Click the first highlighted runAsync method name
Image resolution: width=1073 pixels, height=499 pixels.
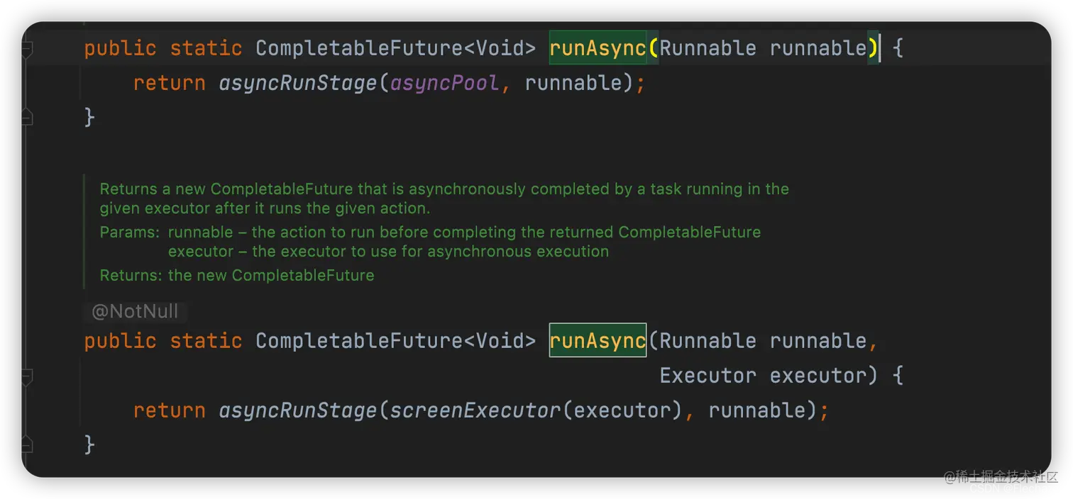598,48
